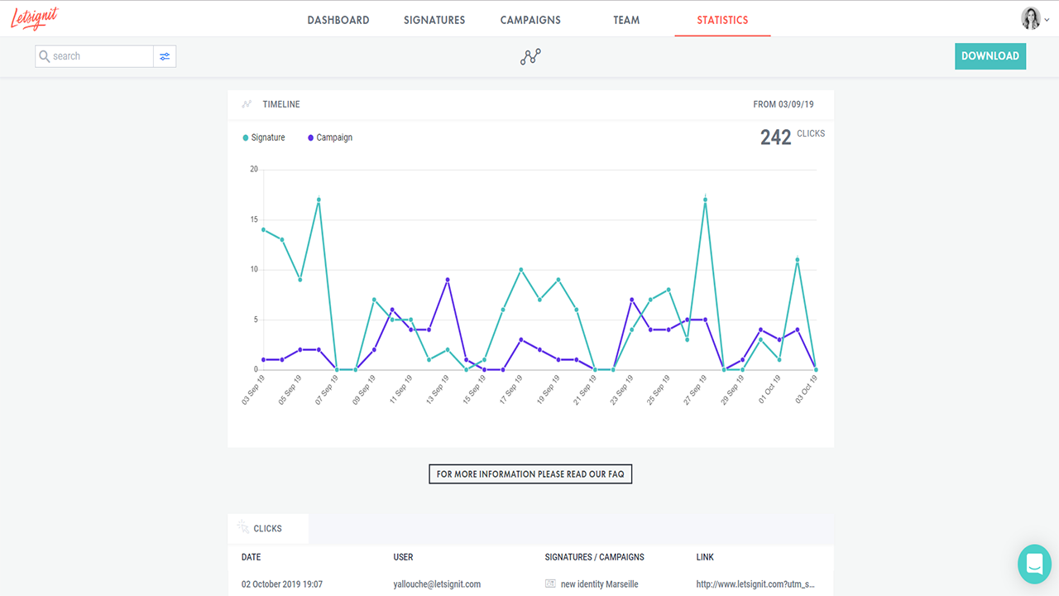Viewport: 1059px width, 596px height.
Task: Toggle the Signature series in legend
Action: tap(264, 137)
